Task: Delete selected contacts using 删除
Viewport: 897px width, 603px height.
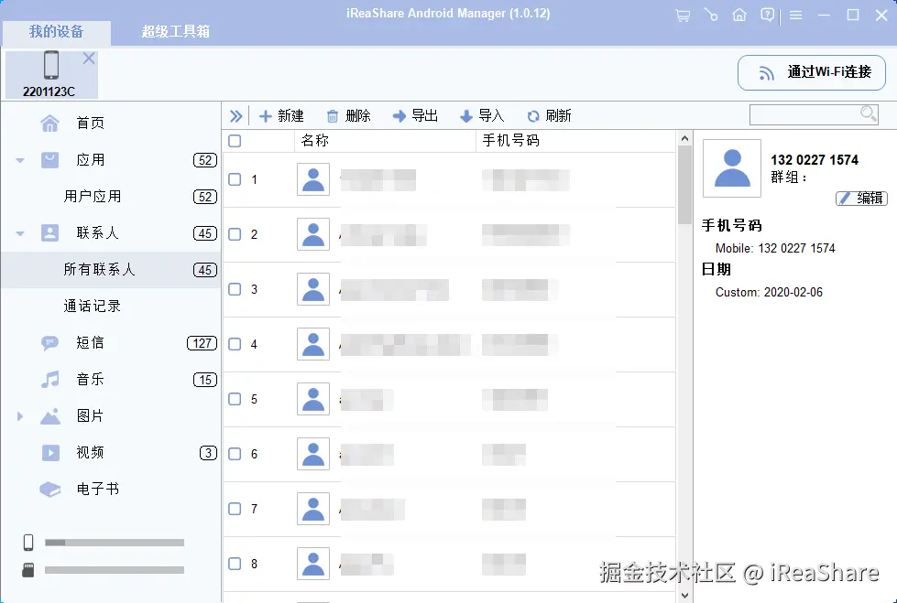Action: pyautogui.click(x=348, y=115)
